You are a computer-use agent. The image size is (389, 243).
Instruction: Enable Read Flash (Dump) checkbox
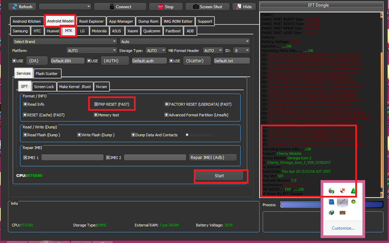(25, 135)
